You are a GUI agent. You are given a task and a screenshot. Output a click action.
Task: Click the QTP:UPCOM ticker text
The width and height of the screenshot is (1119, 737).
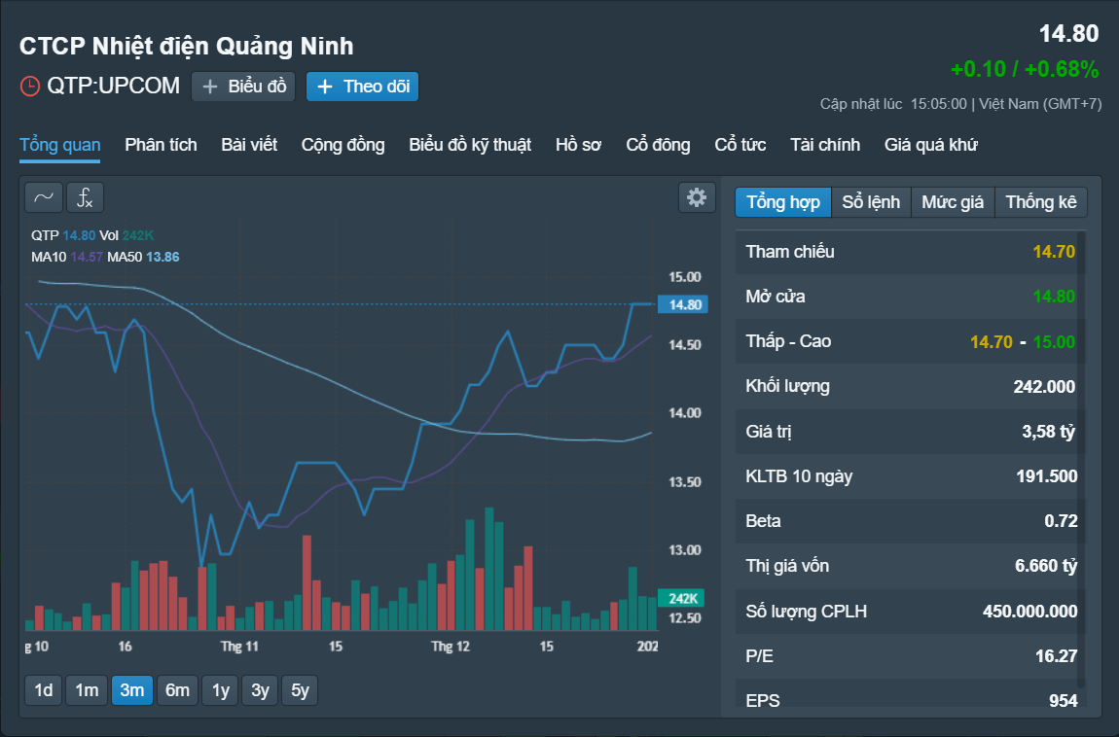click(x=114, y=87)
